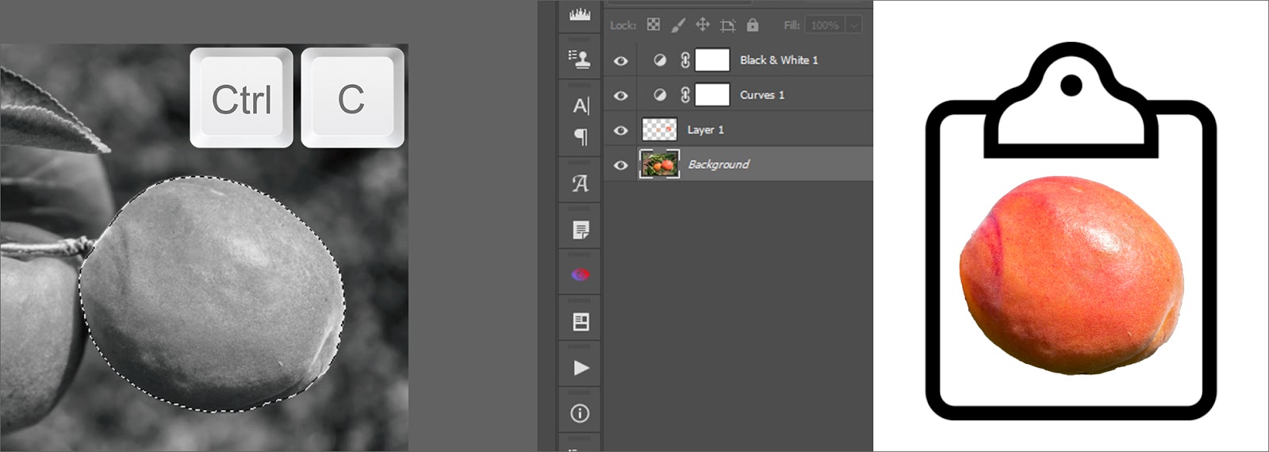This screenshot has height=452, width=1269.
Task: Toggle visibility of Layer 1
Action: coord(621,130)
